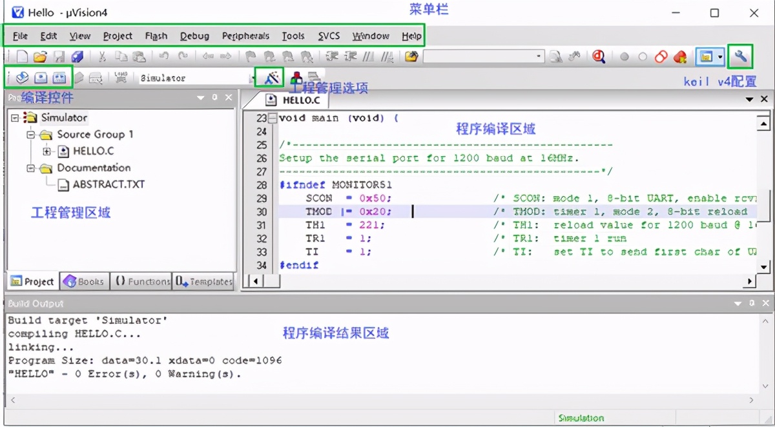Toggle a bookmark with the first flag icon
Image resolution: width=775 pixels, height=427 pixels.
(x=251, y=57)
